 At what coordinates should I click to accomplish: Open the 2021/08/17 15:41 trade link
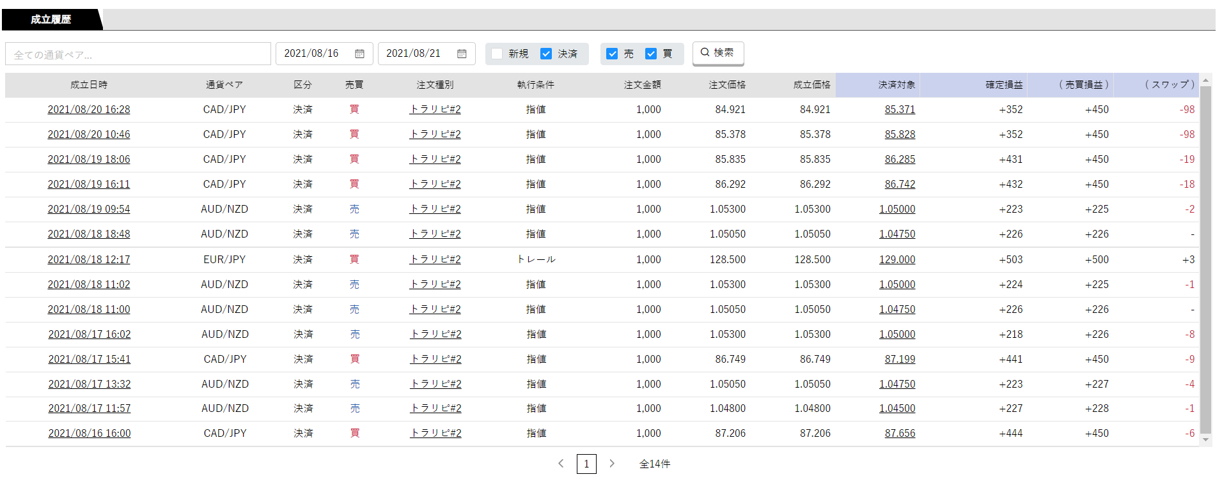coord(90,359)
